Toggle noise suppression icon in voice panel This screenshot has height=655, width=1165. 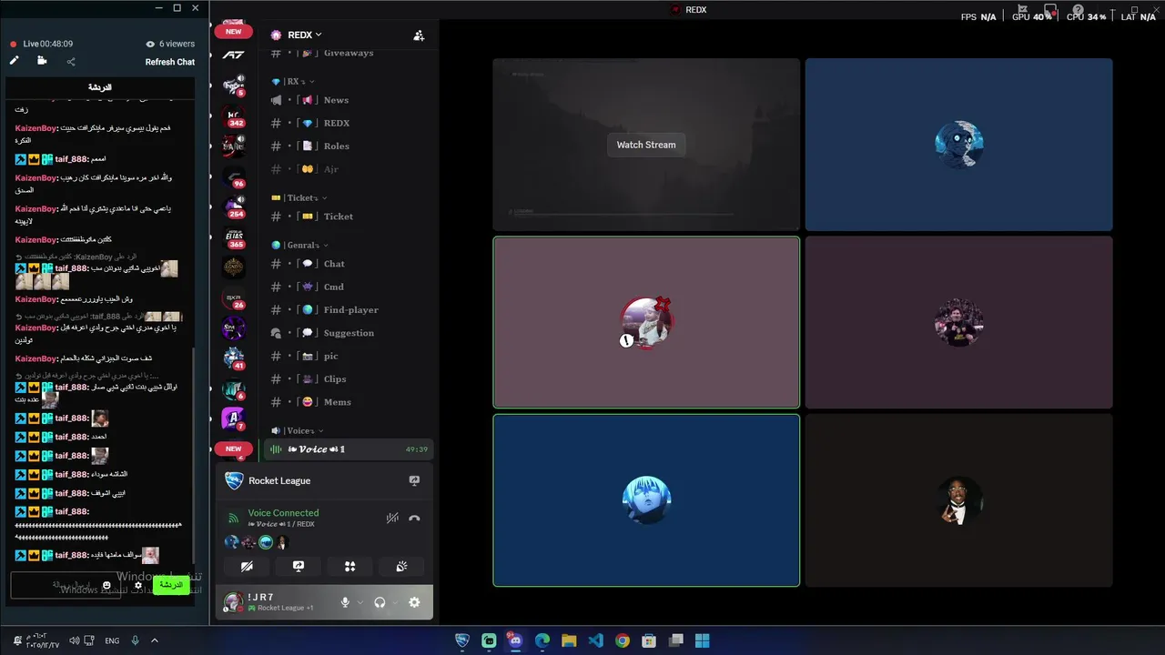(392, 519)
